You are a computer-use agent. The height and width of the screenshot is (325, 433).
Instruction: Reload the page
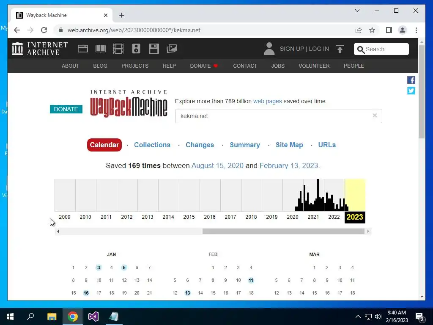coord(44,30)
